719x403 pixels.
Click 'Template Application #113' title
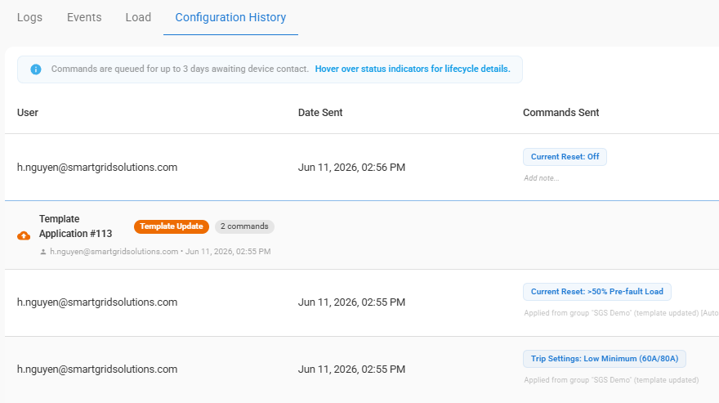pyautogui.click(x=76, y=226)
